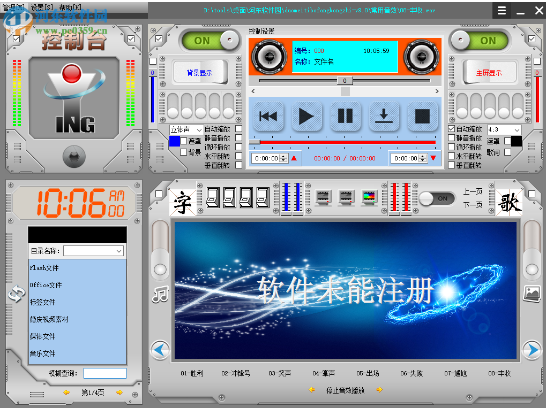
Task: Click the 上一页 link
Action: point(473,191)
